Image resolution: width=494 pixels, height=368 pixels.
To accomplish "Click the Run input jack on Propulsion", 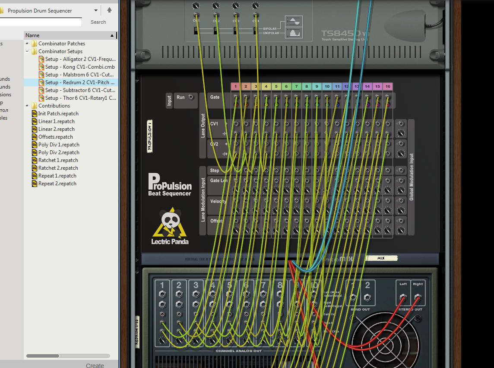I will click(191, 97).
